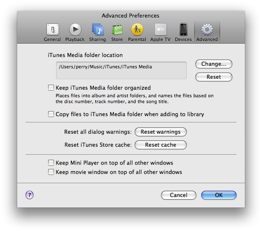Reset the iTunes Media folder location
The image size is (262, 231).
(x=214, y=77)
